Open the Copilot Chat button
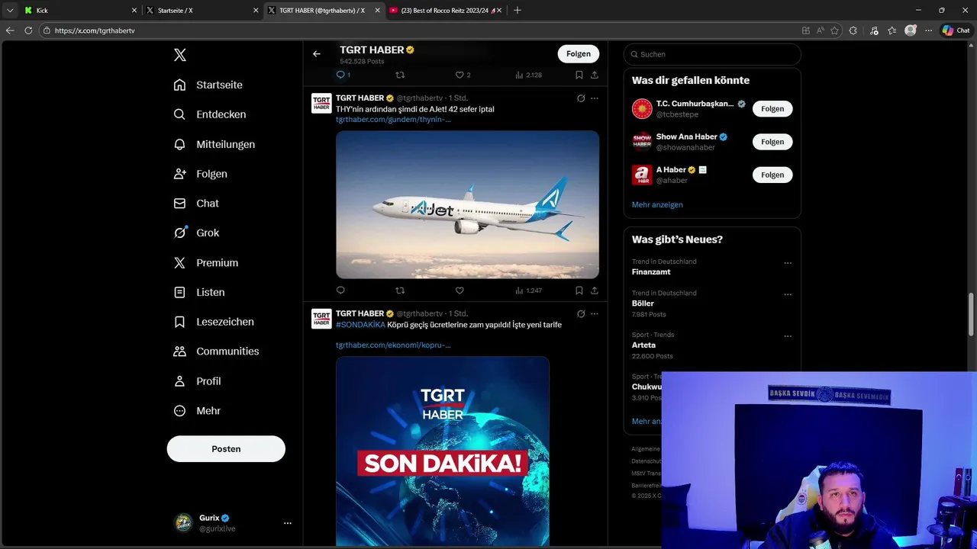The height and width of the screenshot is (549, 977). [x=956, y=30]
